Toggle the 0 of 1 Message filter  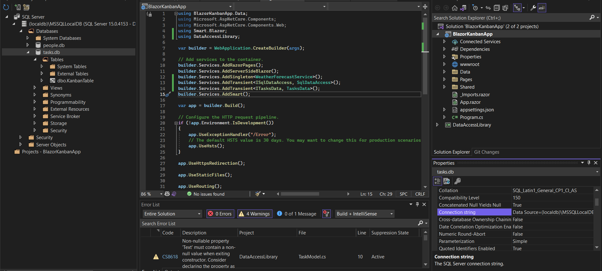tap(297, 214)
